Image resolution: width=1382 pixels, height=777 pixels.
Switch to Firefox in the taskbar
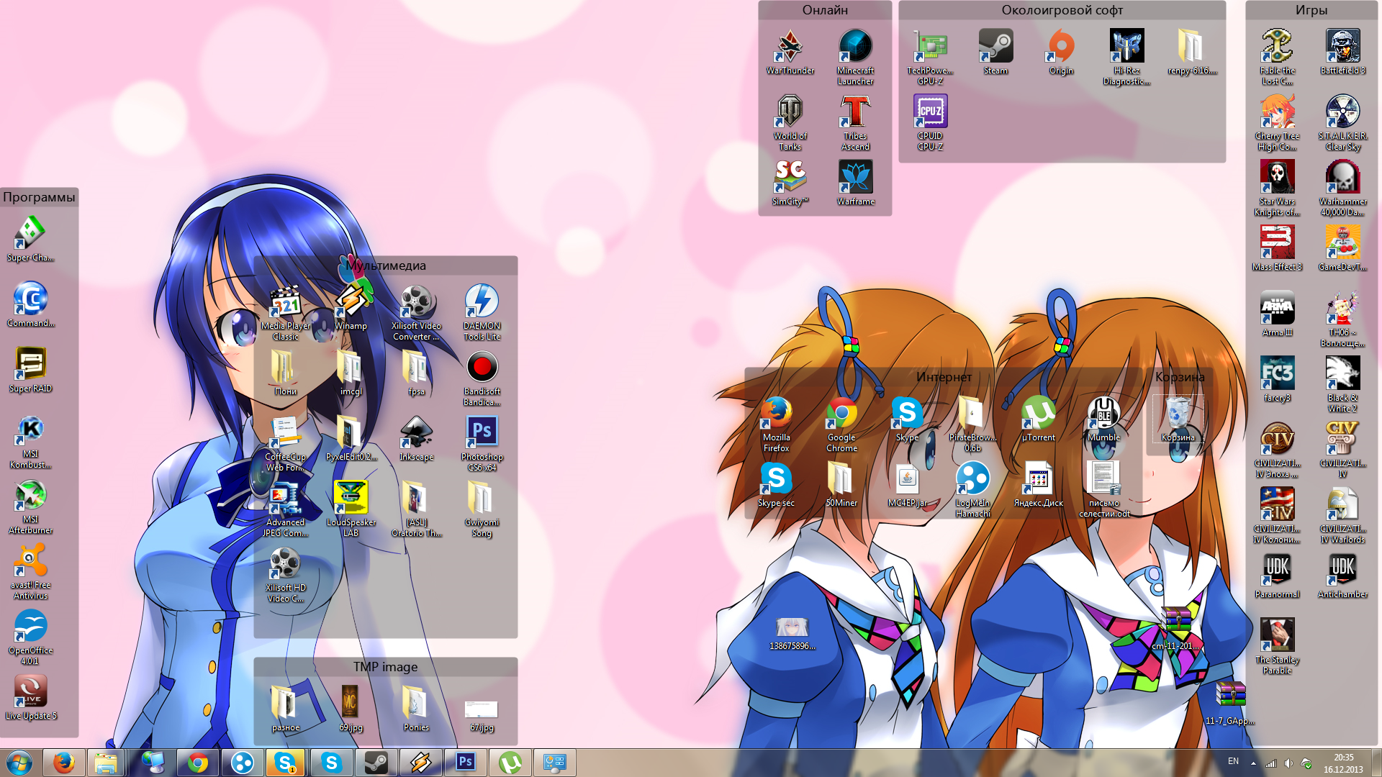(x=64, y=763)
